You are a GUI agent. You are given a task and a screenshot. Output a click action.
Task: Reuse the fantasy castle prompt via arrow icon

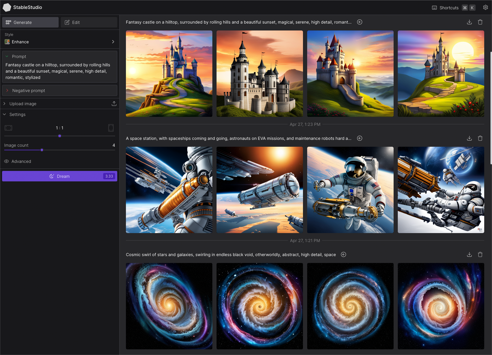360,22
